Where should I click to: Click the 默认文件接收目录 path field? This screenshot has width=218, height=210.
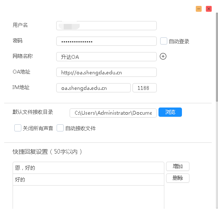(x=113, y=113)
